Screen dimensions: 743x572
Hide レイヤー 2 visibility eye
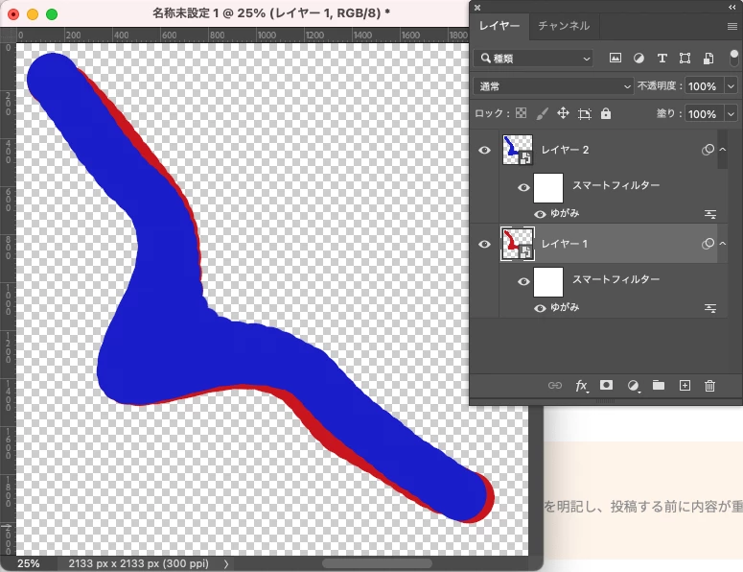tap(484, 151)
